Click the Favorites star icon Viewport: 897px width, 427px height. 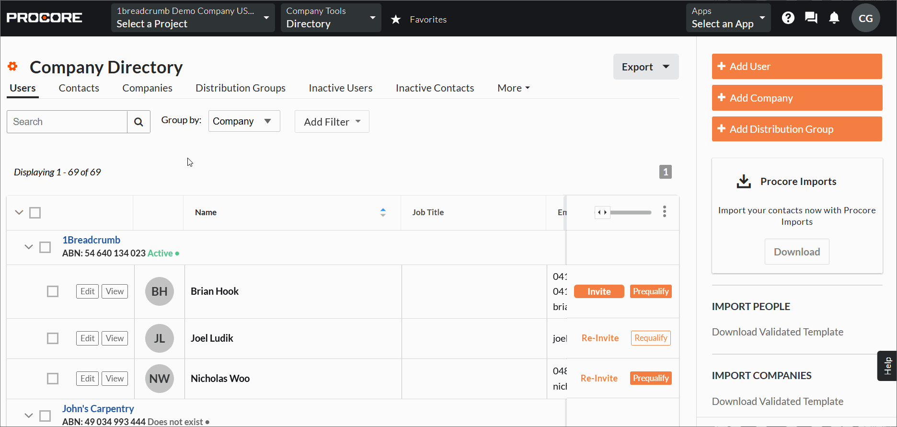click(x=396, y=20)
